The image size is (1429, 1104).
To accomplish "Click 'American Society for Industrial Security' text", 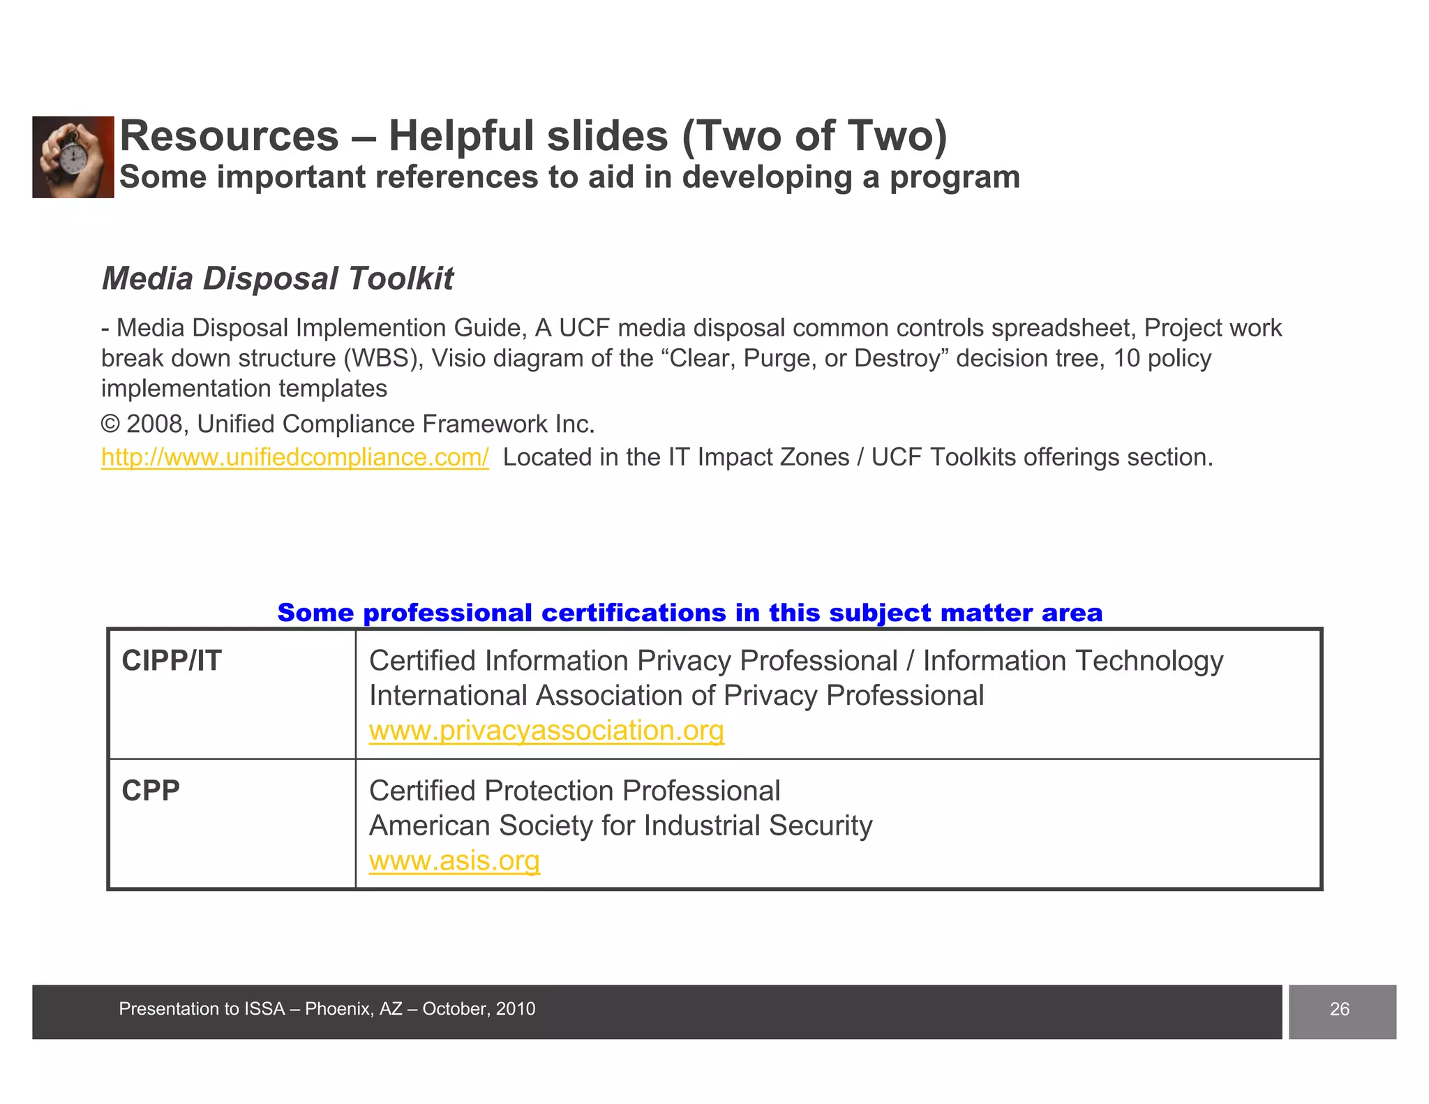I will click(620, 826).
